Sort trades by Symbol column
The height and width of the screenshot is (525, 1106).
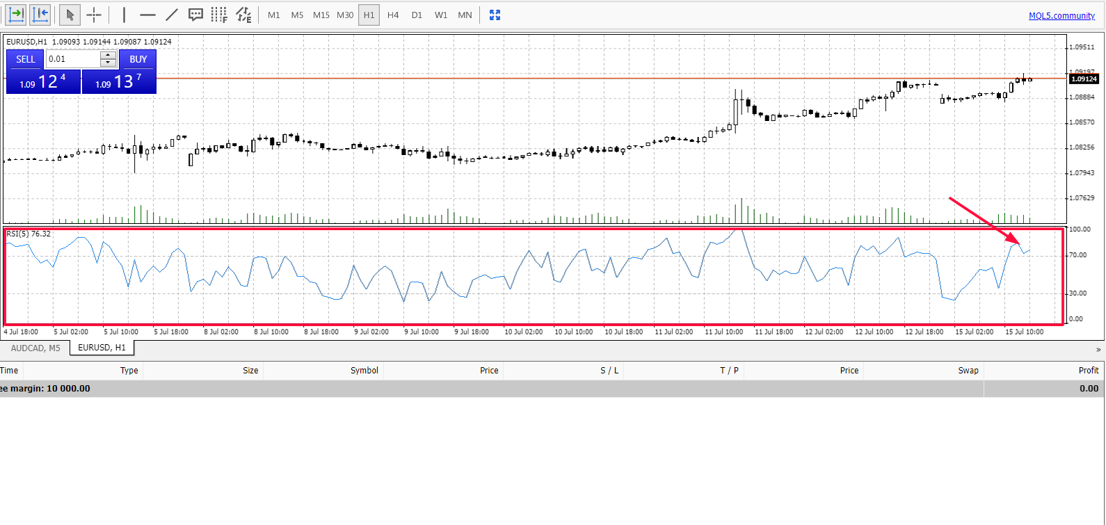click(x=323, y=370)
